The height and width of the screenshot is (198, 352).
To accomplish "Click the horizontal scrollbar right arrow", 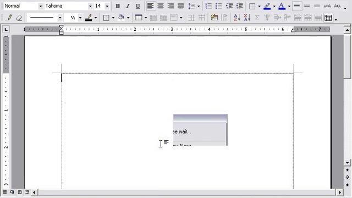I will pyautogui.click(x=340, y=193).
